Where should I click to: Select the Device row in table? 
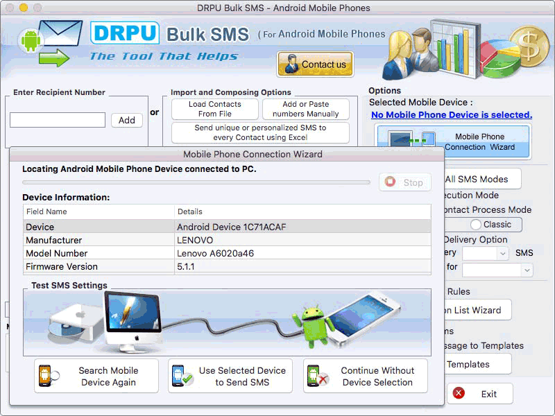(x=228, y=227)
